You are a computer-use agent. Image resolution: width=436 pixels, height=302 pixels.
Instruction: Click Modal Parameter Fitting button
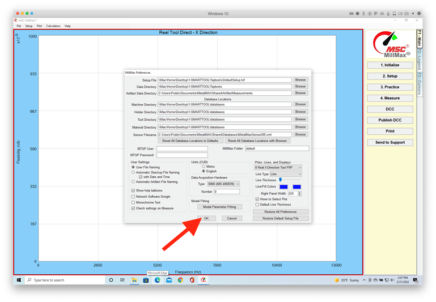(x=219, y=207)
